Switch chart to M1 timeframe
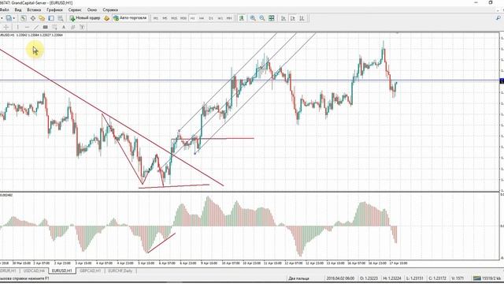Image resolution: width=504 pixels, height=284 pixels. point(156,18)
